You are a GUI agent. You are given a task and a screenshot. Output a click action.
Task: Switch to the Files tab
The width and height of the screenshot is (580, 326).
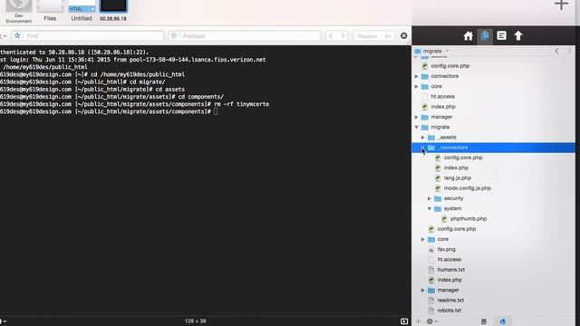(50, 11)
